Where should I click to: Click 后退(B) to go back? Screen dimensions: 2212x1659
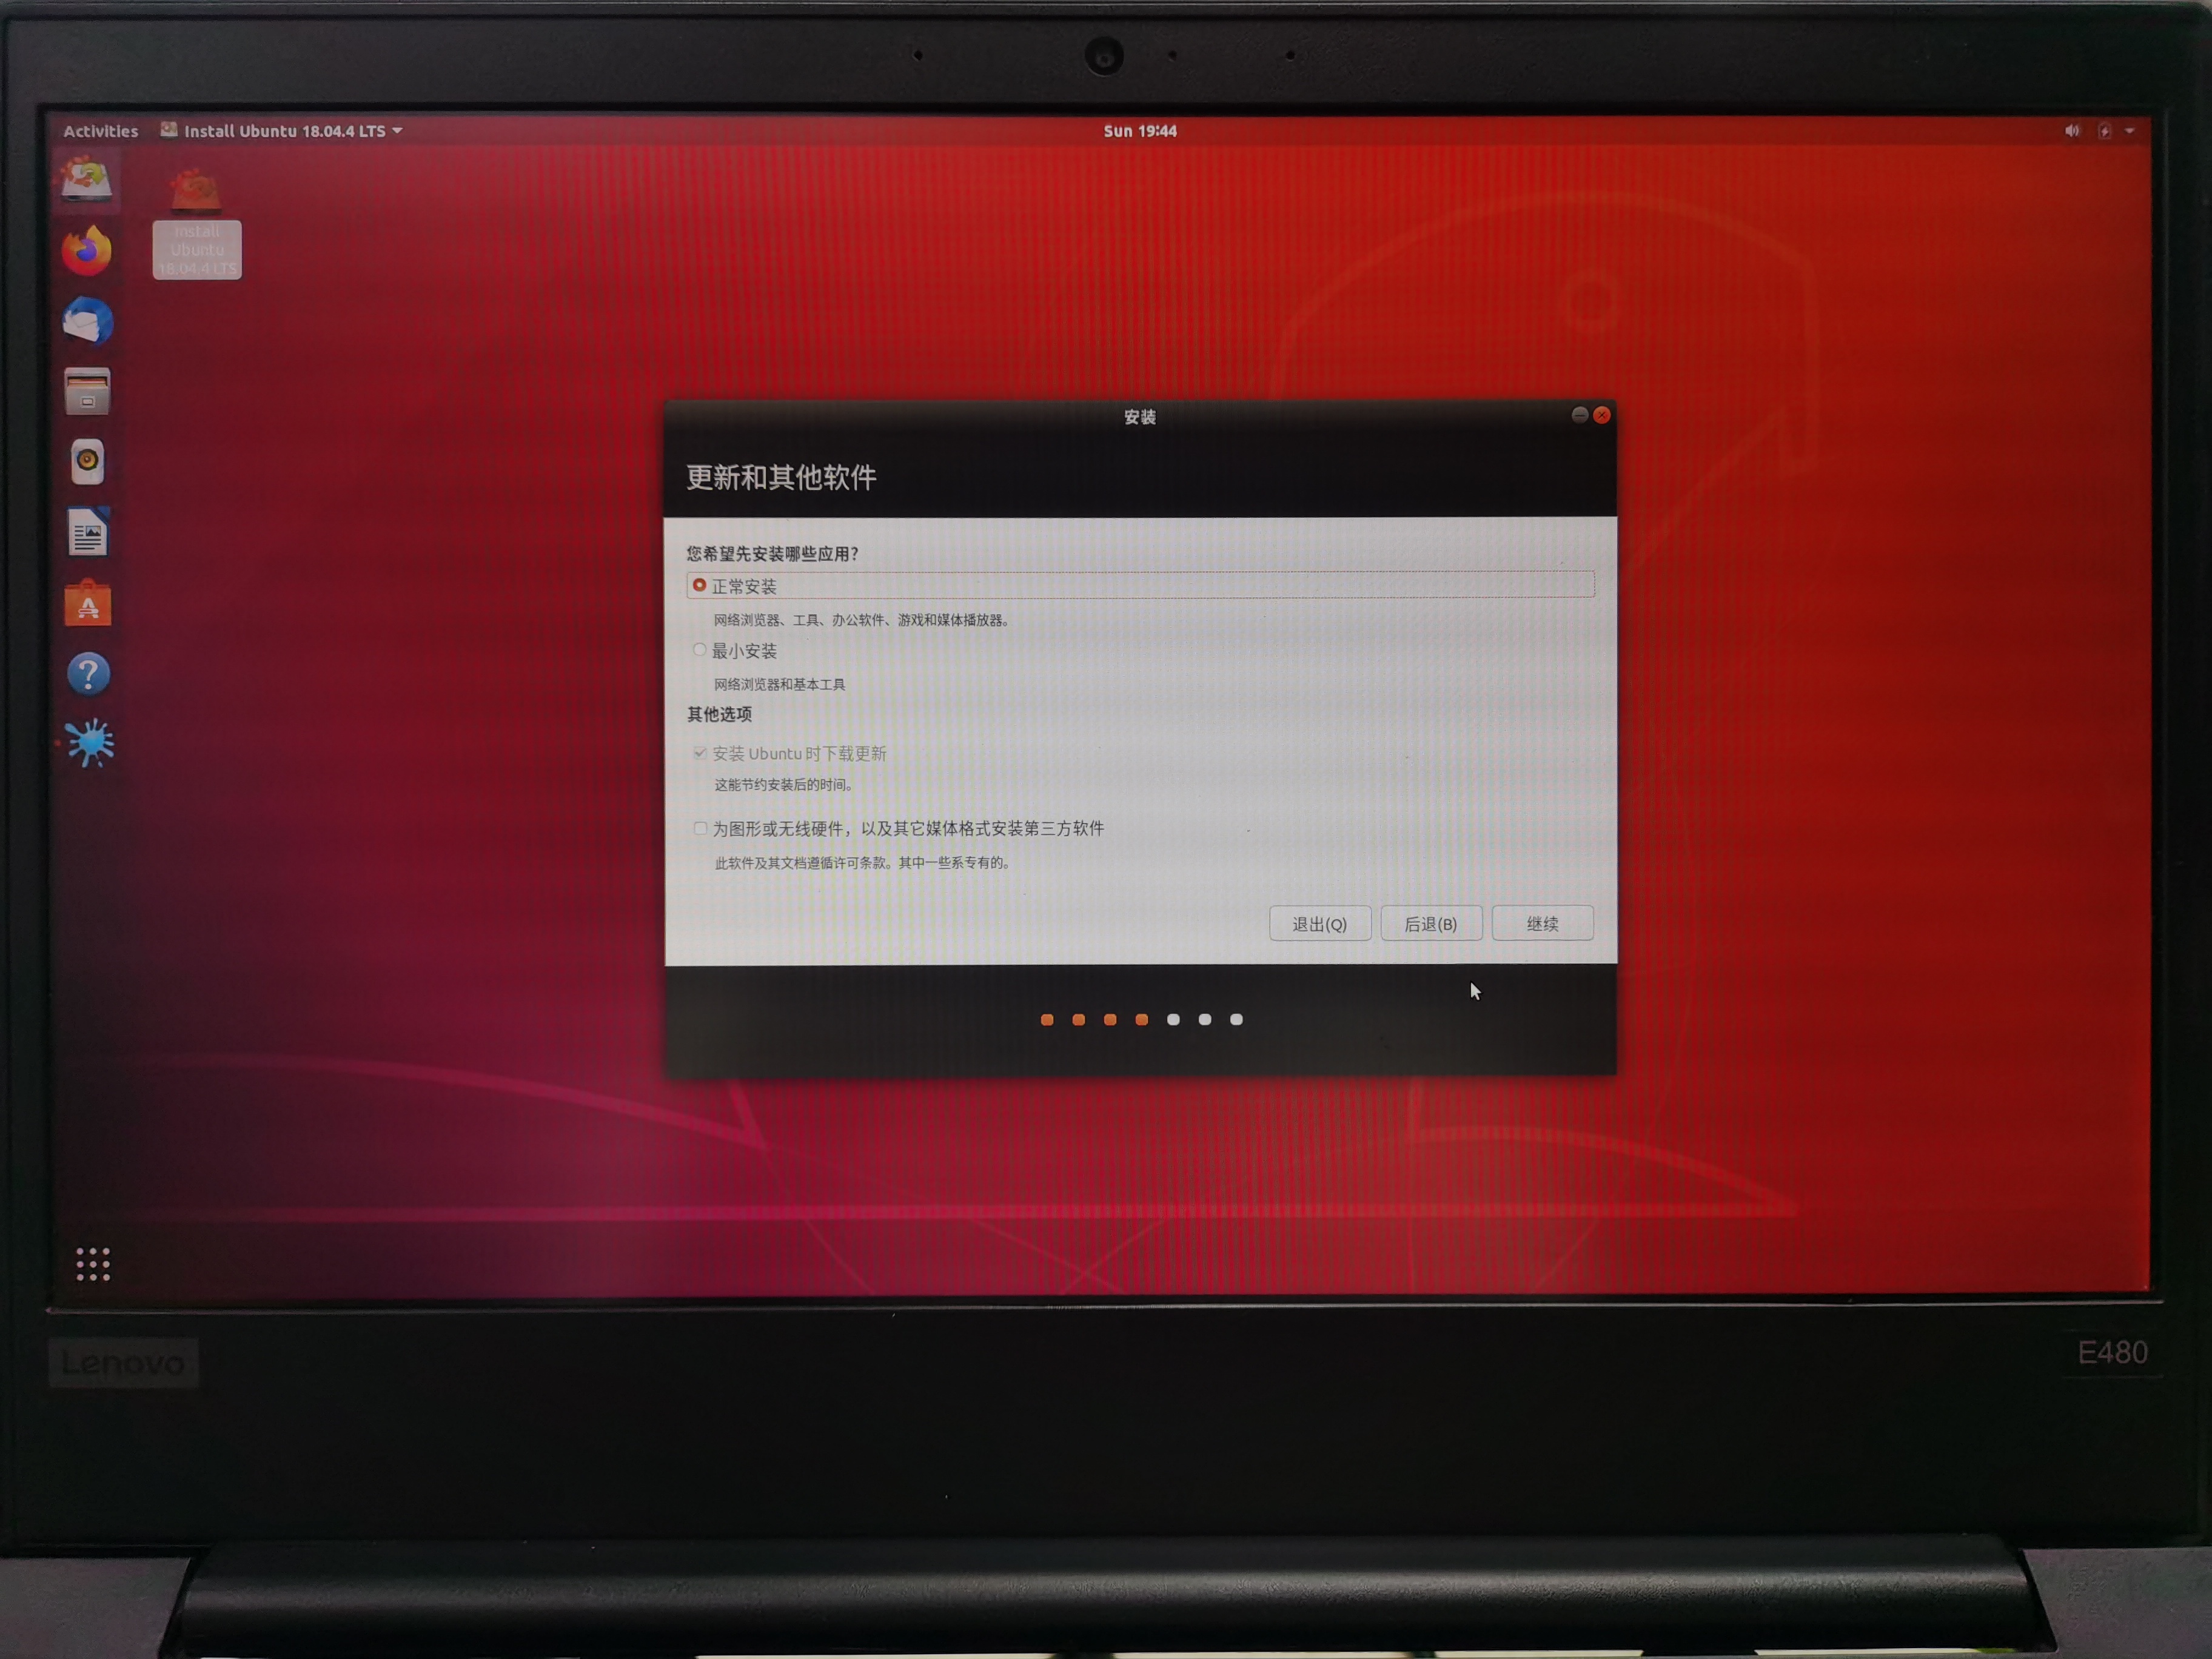(1431, 923)
